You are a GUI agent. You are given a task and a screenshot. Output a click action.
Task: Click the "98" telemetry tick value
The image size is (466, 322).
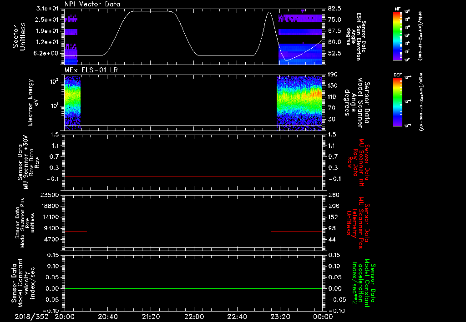332,228
